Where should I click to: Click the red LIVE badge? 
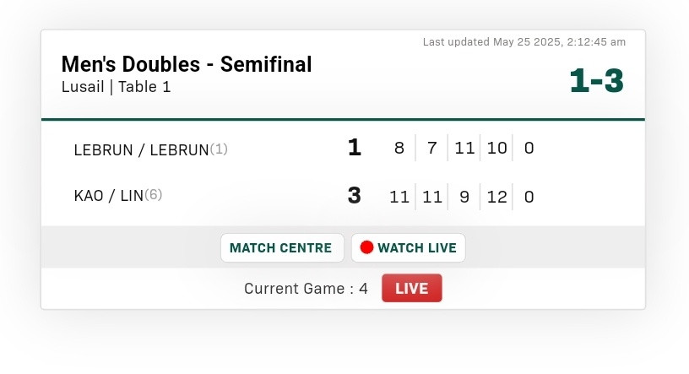point(411,288)
